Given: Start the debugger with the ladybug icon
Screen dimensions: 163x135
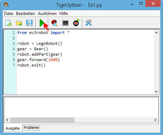Looking at the screenshot, I should [54, 23].
